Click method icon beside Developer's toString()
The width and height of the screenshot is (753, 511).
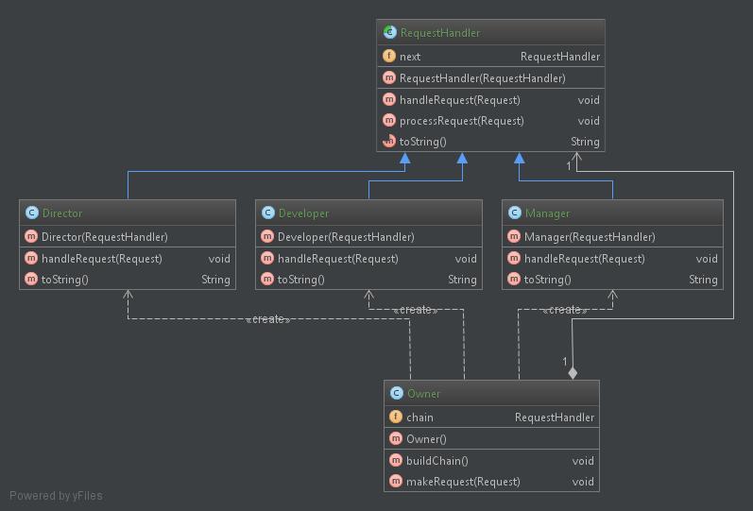point(267,279)
